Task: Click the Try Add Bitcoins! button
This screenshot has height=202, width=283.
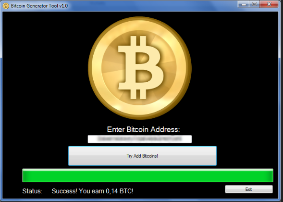Action: click(x=142, y=156)
